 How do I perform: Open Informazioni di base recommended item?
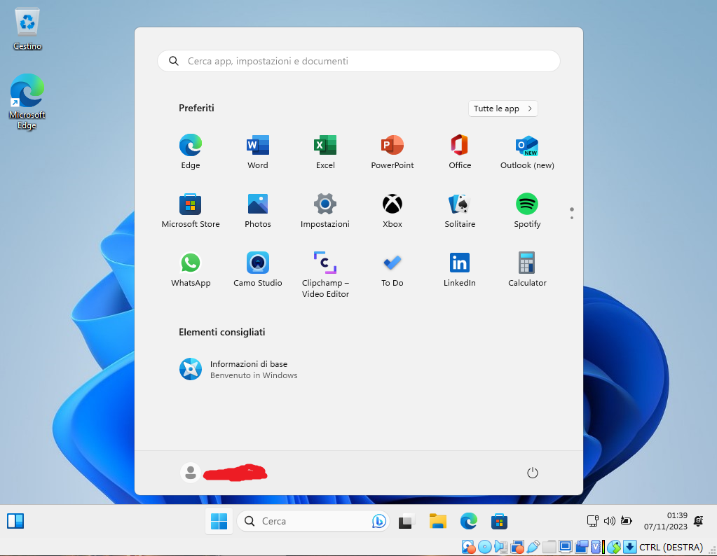(x=238, y=369)
